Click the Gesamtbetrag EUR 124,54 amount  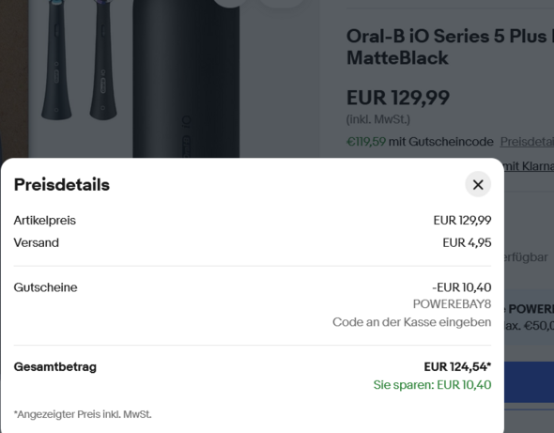(457, 367)
